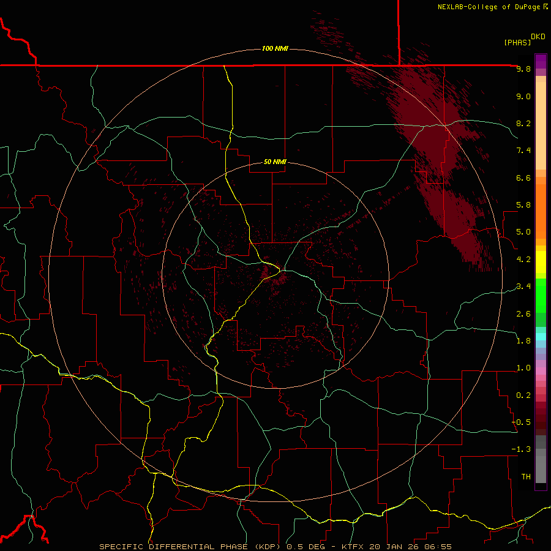Screen dimensions: 551x551
Task: Click the -0.5 value on color scale
Action: click(x=521, y=422)
